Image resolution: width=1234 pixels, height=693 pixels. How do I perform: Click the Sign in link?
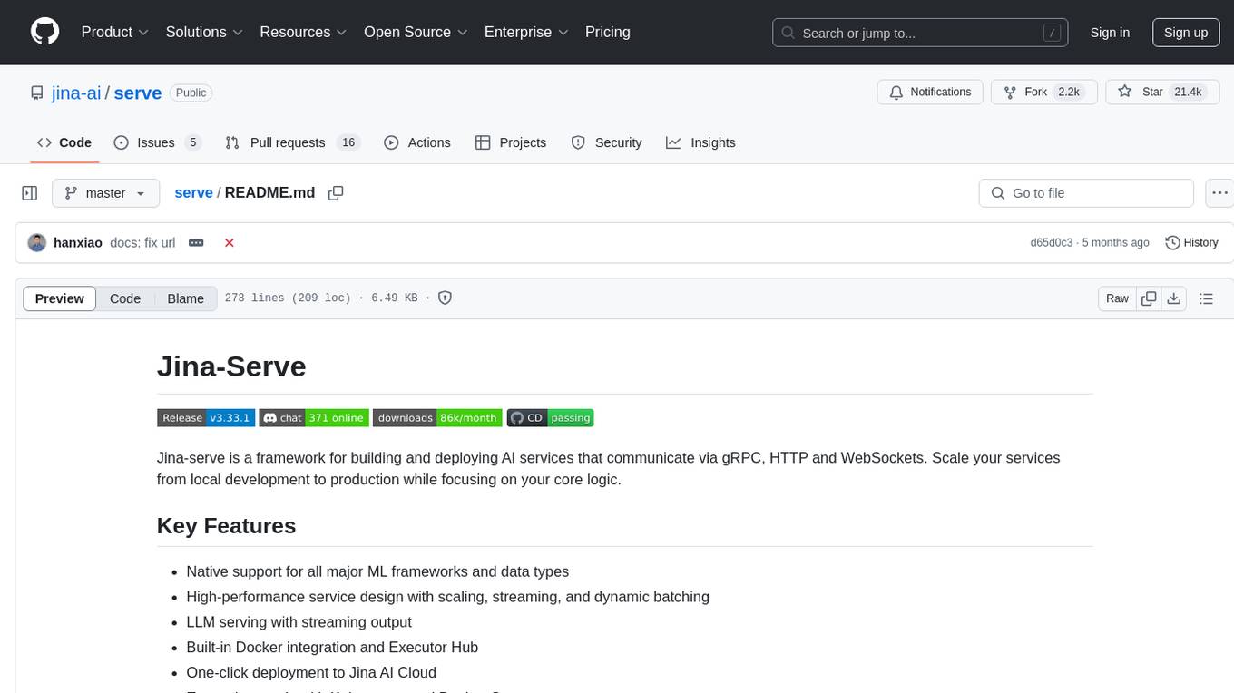point(1110,33)
